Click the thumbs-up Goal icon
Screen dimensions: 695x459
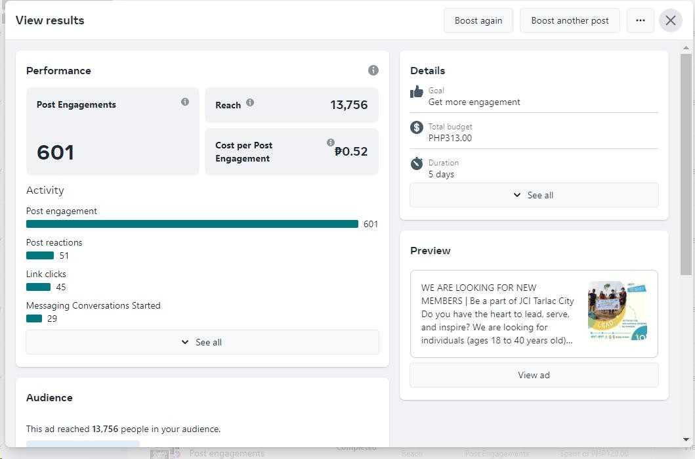click(417, 92)
